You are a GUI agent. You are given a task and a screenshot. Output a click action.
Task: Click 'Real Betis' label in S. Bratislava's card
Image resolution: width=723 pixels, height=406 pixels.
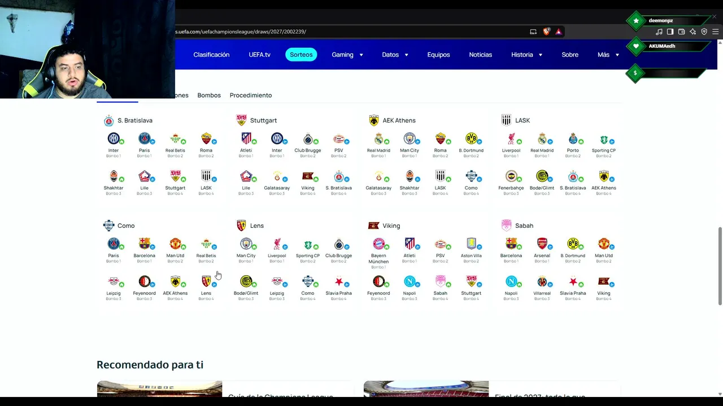175,151
